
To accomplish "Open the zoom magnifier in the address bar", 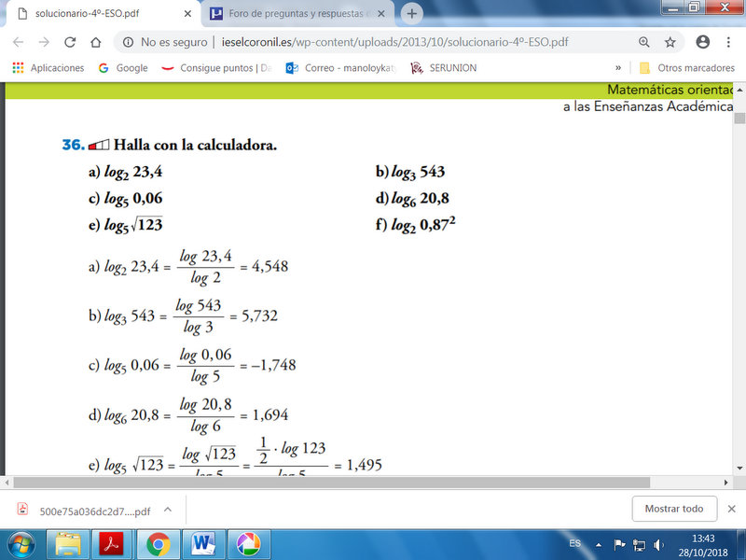I will coord(644,42).
